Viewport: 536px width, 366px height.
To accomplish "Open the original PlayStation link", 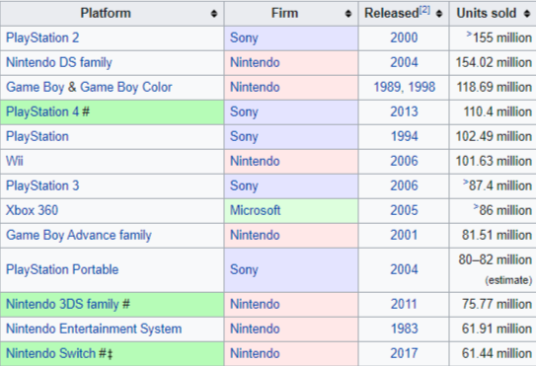I will tap(38, 136).
